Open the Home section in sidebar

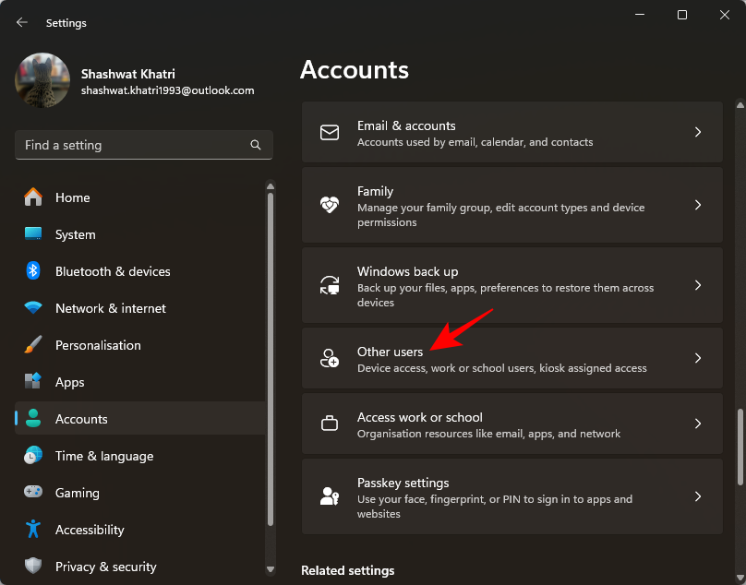[x=72, y=197]
